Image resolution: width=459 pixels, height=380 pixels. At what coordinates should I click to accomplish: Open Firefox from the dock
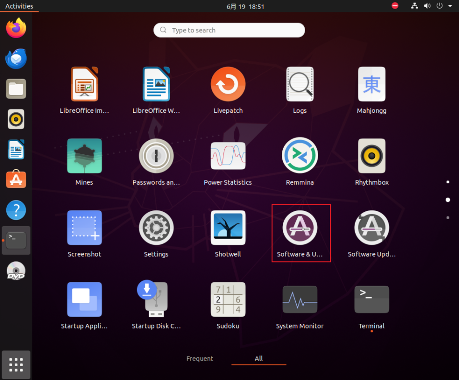pyautogui.click(x=16, y=28)
